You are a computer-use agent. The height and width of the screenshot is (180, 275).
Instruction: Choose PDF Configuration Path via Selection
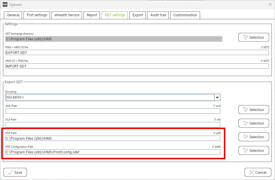254,151
